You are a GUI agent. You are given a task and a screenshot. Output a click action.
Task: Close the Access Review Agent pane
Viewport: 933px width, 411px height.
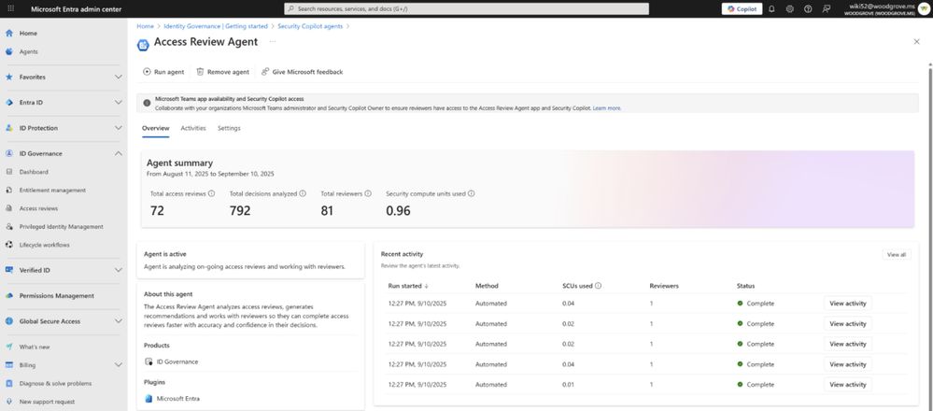pos(916,41)
